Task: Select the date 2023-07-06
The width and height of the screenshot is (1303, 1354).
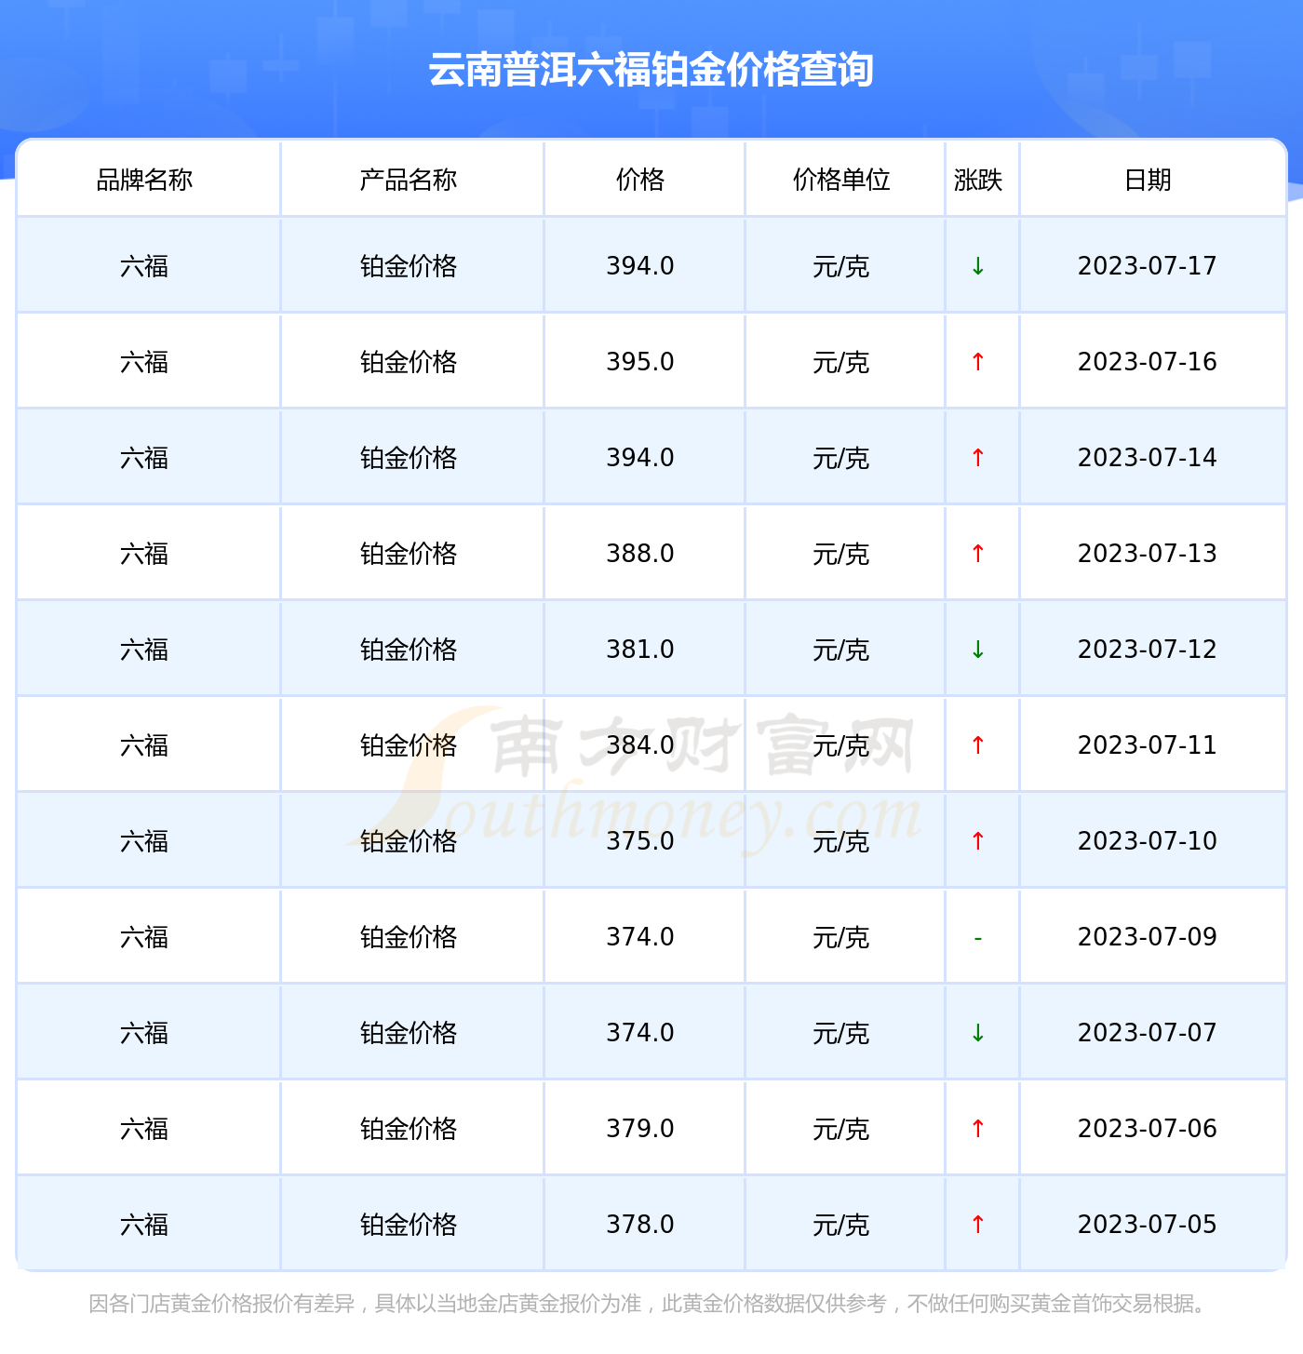Action: click(1148, 1129)
